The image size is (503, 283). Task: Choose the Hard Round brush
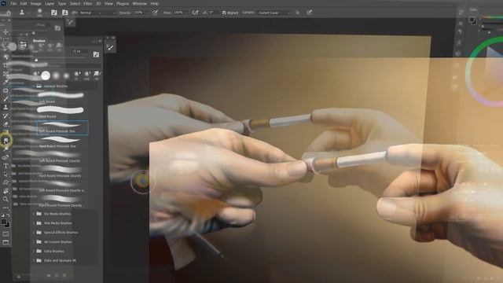[61, 112]
